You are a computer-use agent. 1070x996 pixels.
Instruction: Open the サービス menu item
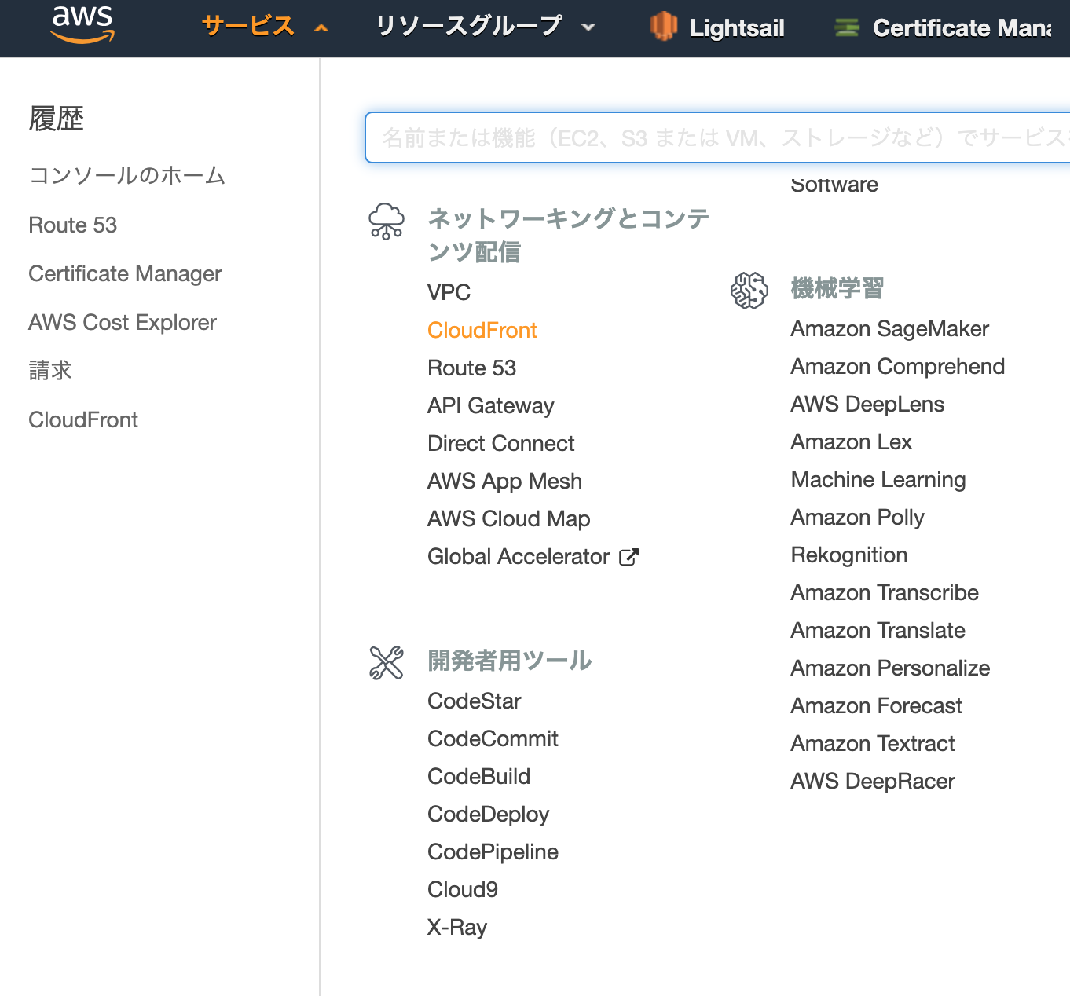click(248, 27)
